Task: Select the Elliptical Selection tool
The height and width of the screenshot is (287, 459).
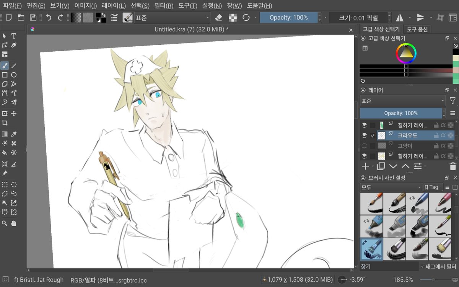Action: pos(14,184)
